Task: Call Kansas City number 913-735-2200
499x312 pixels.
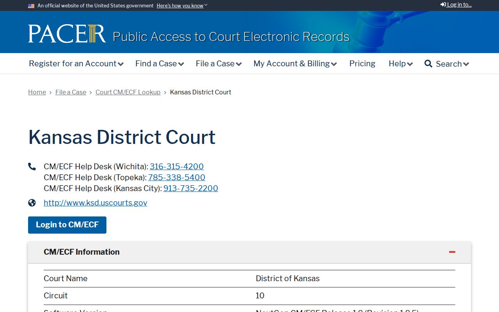Action: click(191, 188)
